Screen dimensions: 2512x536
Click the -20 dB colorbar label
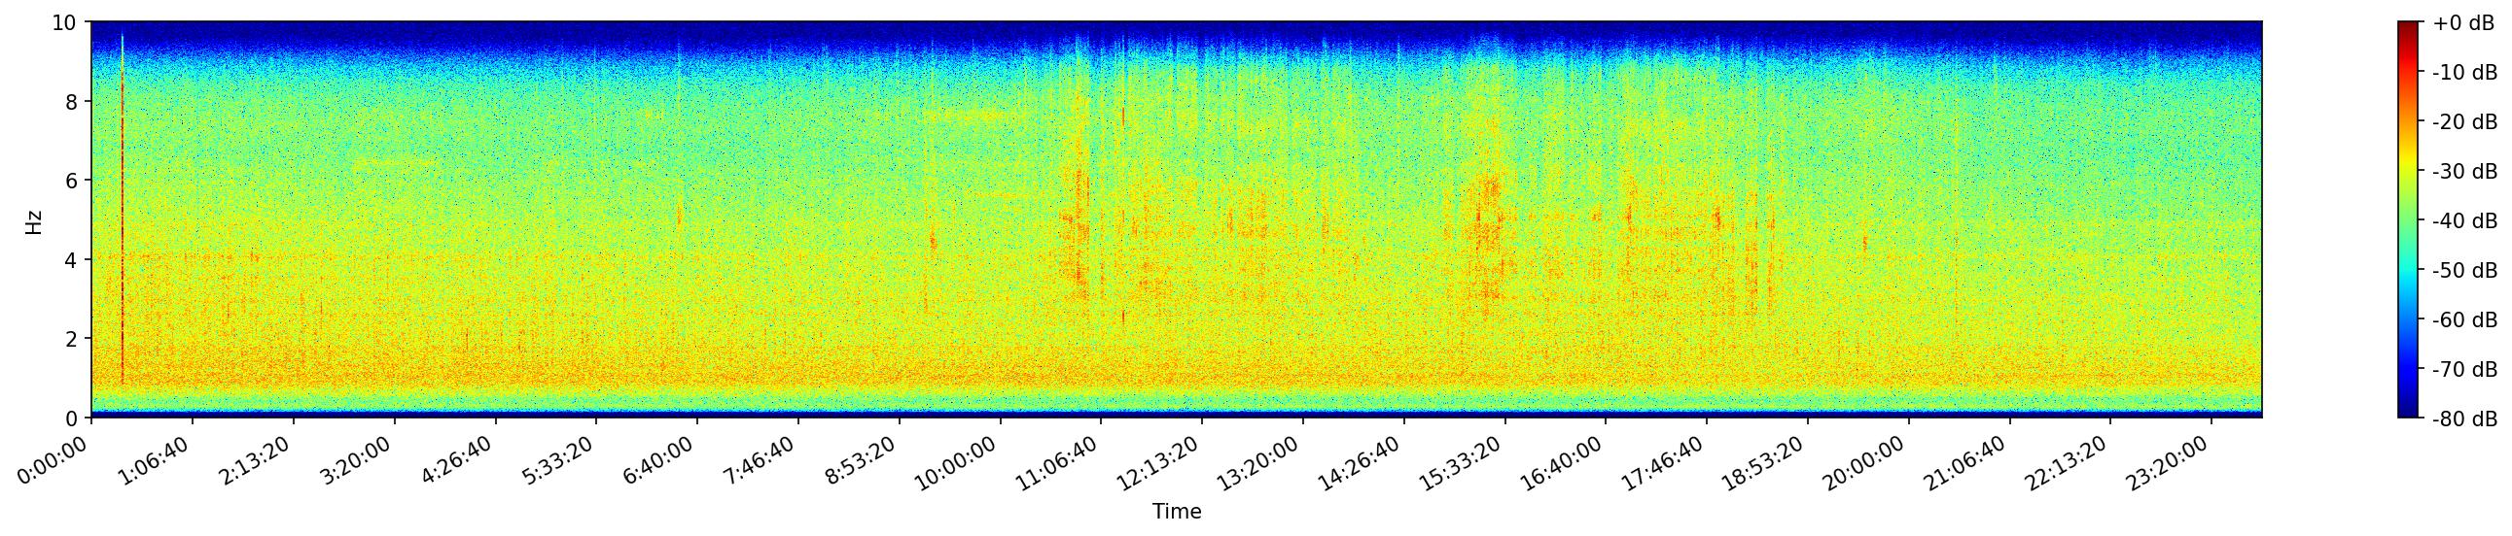(2464, 122)
